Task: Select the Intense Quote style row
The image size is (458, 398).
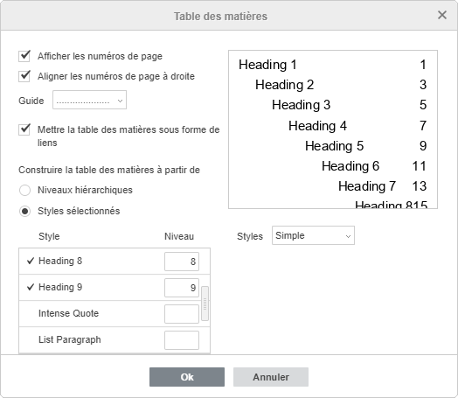Action: click(110, 314)
